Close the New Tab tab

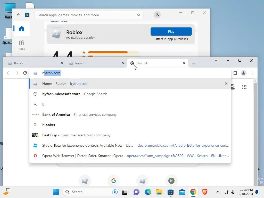(x=184, y=63)
